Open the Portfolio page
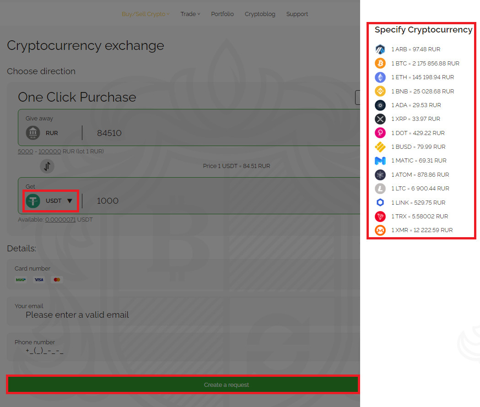 pos(222,14)
